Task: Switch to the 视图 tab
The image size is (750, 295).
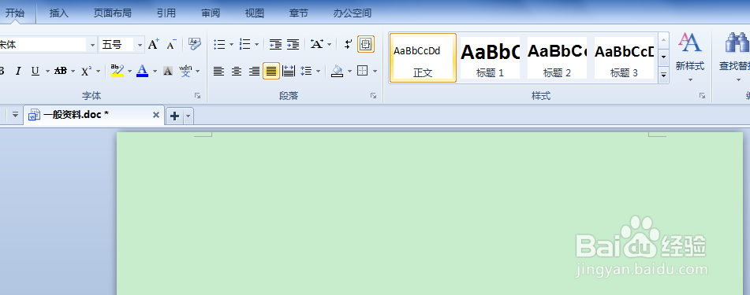Action: [255, 13]
